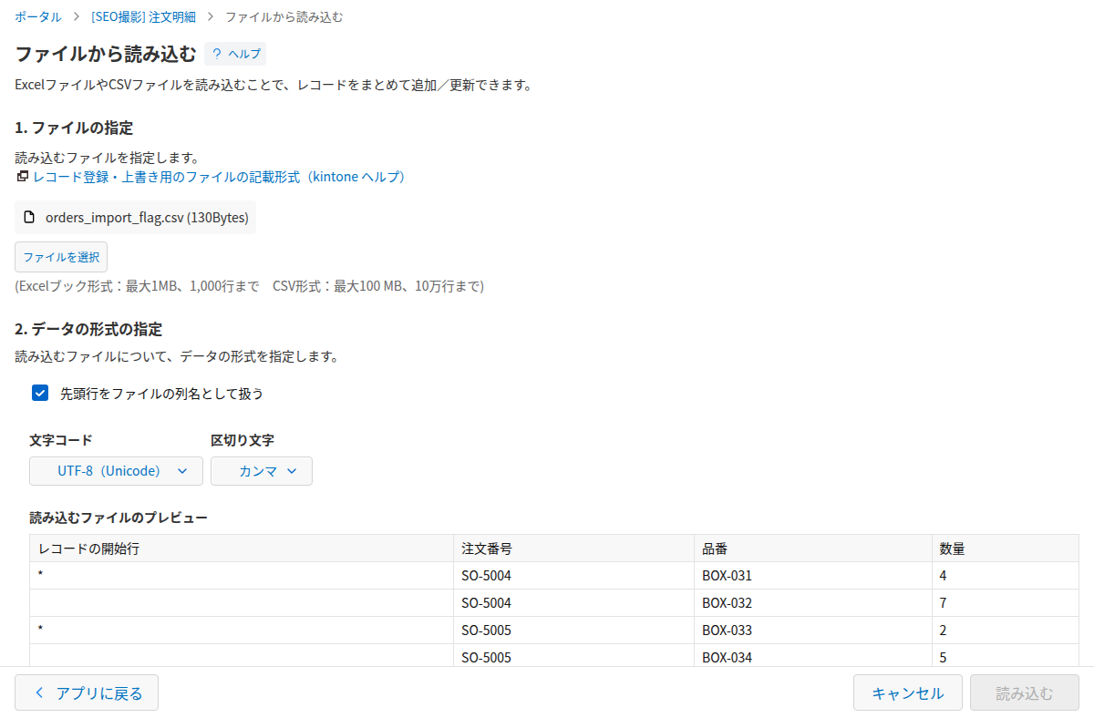Click the file icon next to orders_import_flag.csv
This screenshot has height=718, width=1094.
pos(29,218)
